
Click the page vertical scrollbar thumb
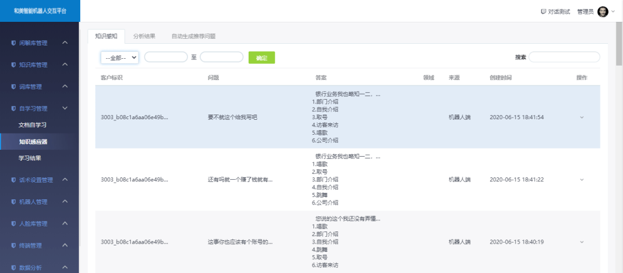pos(619,43)
